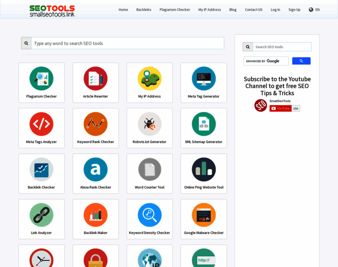Open the Online Ping Website Tool icon

pos(204,170)
